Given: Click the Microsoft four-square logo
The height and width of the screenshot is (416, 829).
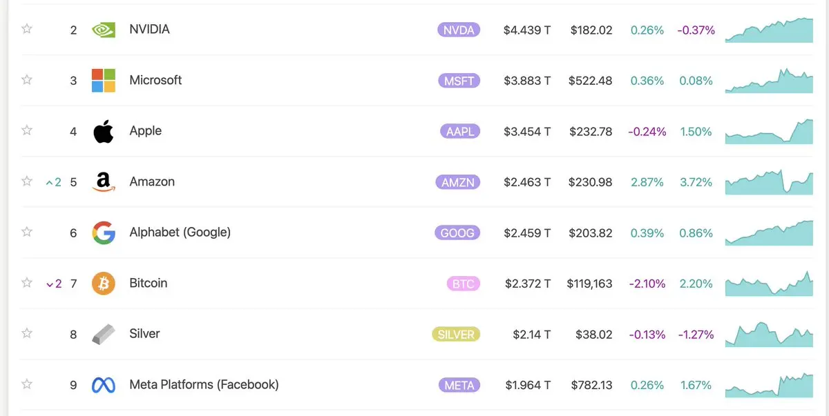Looking at the screenshot, I should (x=104, y=80).
